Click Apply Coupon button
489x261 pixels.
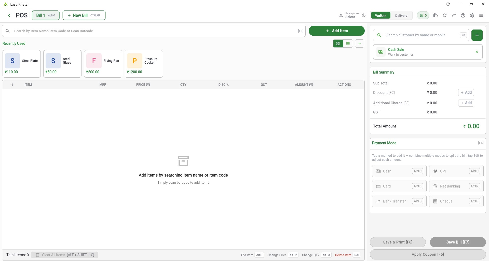pyautogui.click(x=428, y=254)
